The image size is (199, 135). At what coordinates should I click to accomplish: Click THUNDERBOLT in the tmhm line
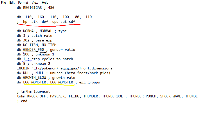click(114, 96)
